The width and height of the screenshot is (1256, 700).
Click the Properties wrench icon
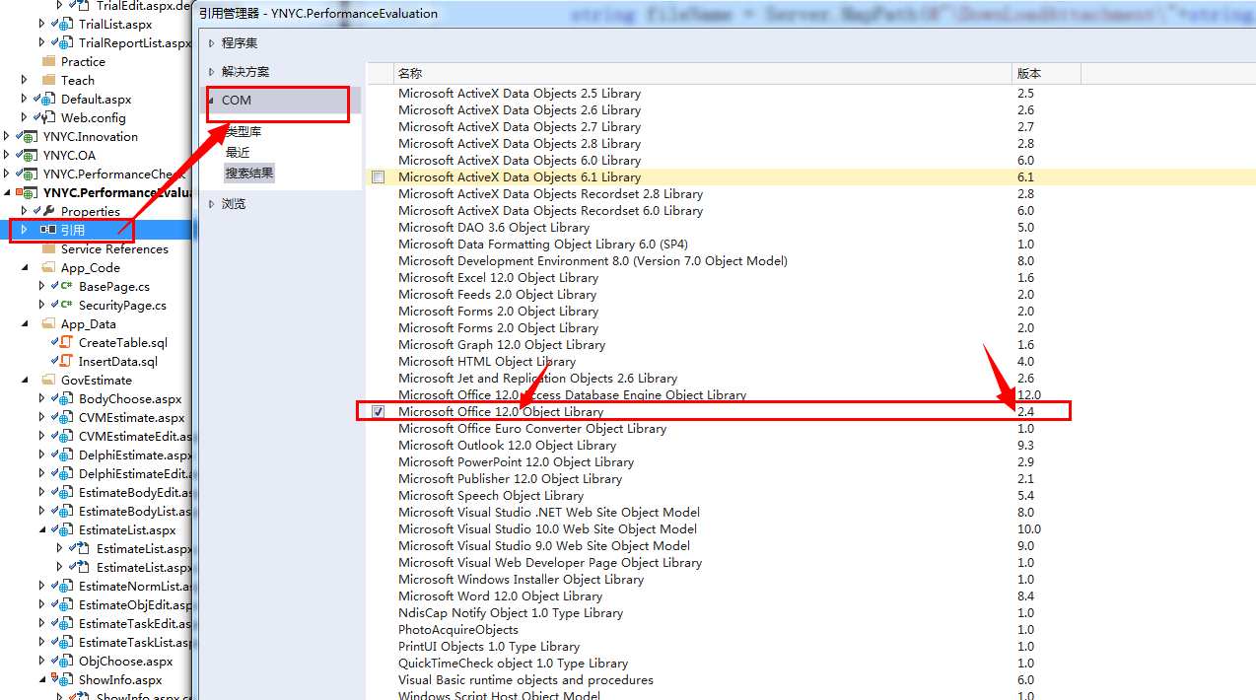[x=48, y=211]
